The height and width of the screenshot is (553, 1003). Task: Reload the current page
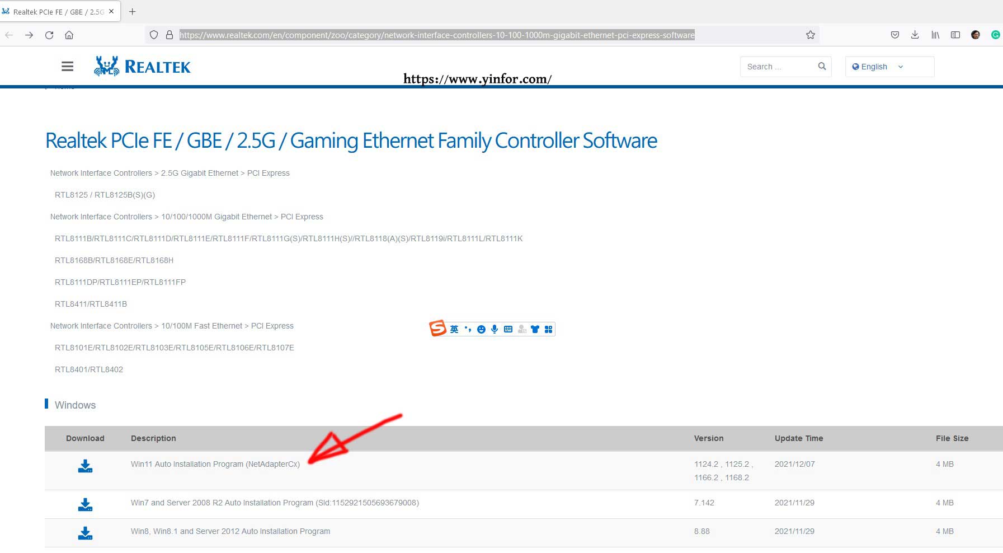pyautogui.click(x=49, y=35)
